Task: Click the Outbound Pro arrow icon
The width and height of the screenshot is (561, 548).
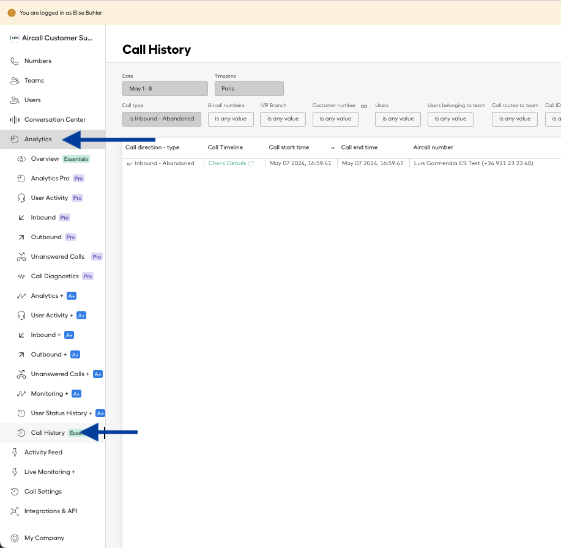Action: [x=21, y=237]
